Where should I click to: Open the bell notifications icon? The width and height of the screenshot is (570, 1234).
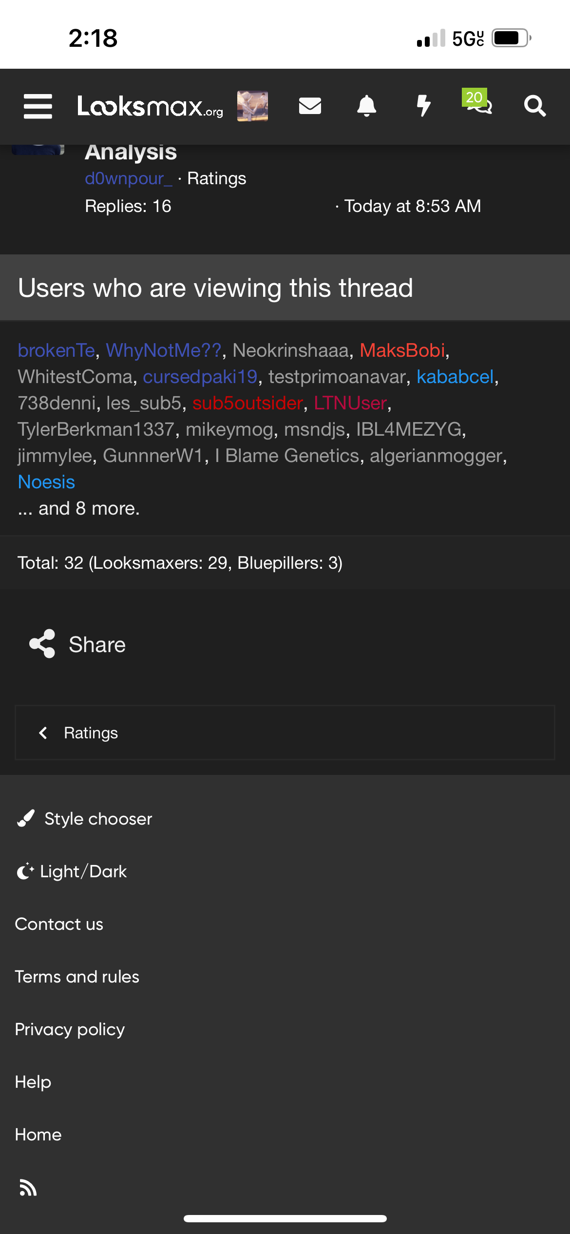[367, 106]
